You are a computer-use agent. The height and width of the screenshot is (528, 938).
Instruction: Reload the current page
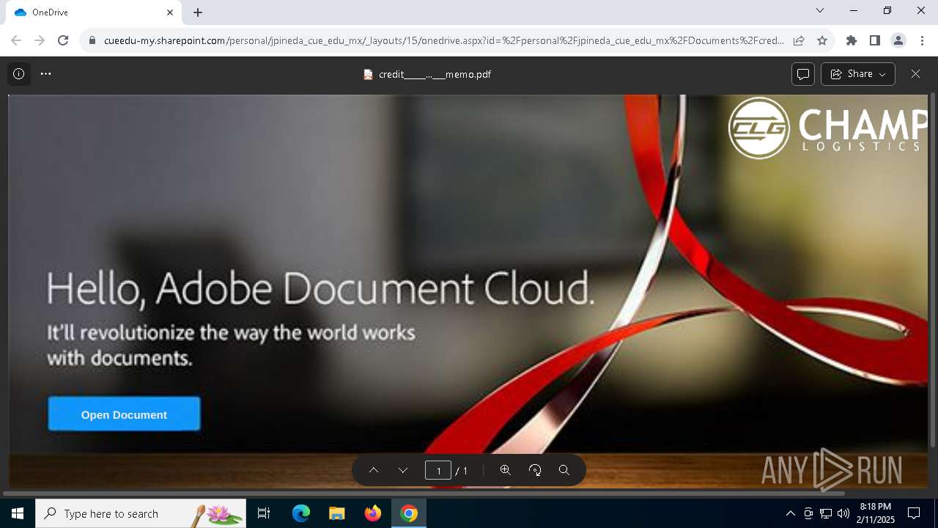(63, 40)
